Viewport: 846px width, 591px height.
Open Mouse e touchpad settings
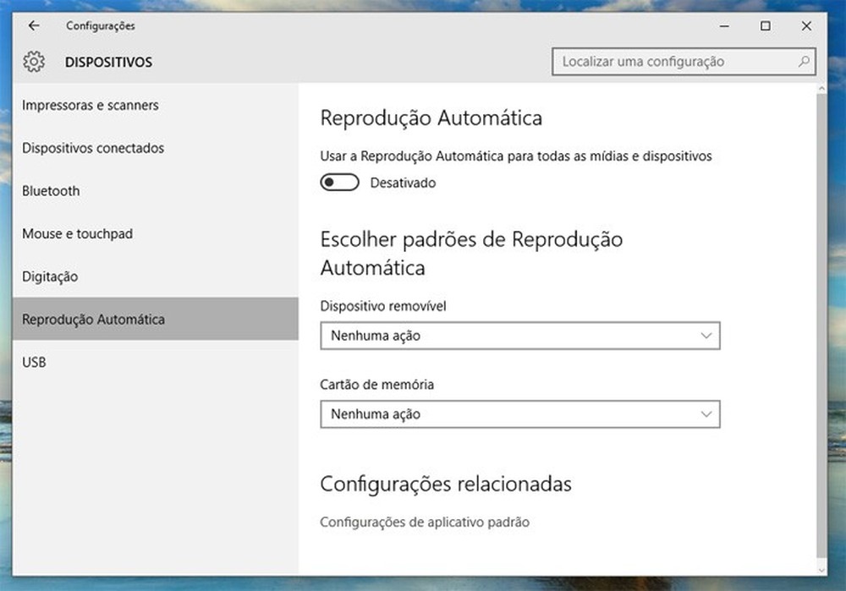[77, 233]
